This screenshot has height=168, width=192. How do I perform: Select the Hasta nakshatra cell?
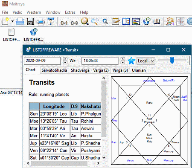(91, 136)
